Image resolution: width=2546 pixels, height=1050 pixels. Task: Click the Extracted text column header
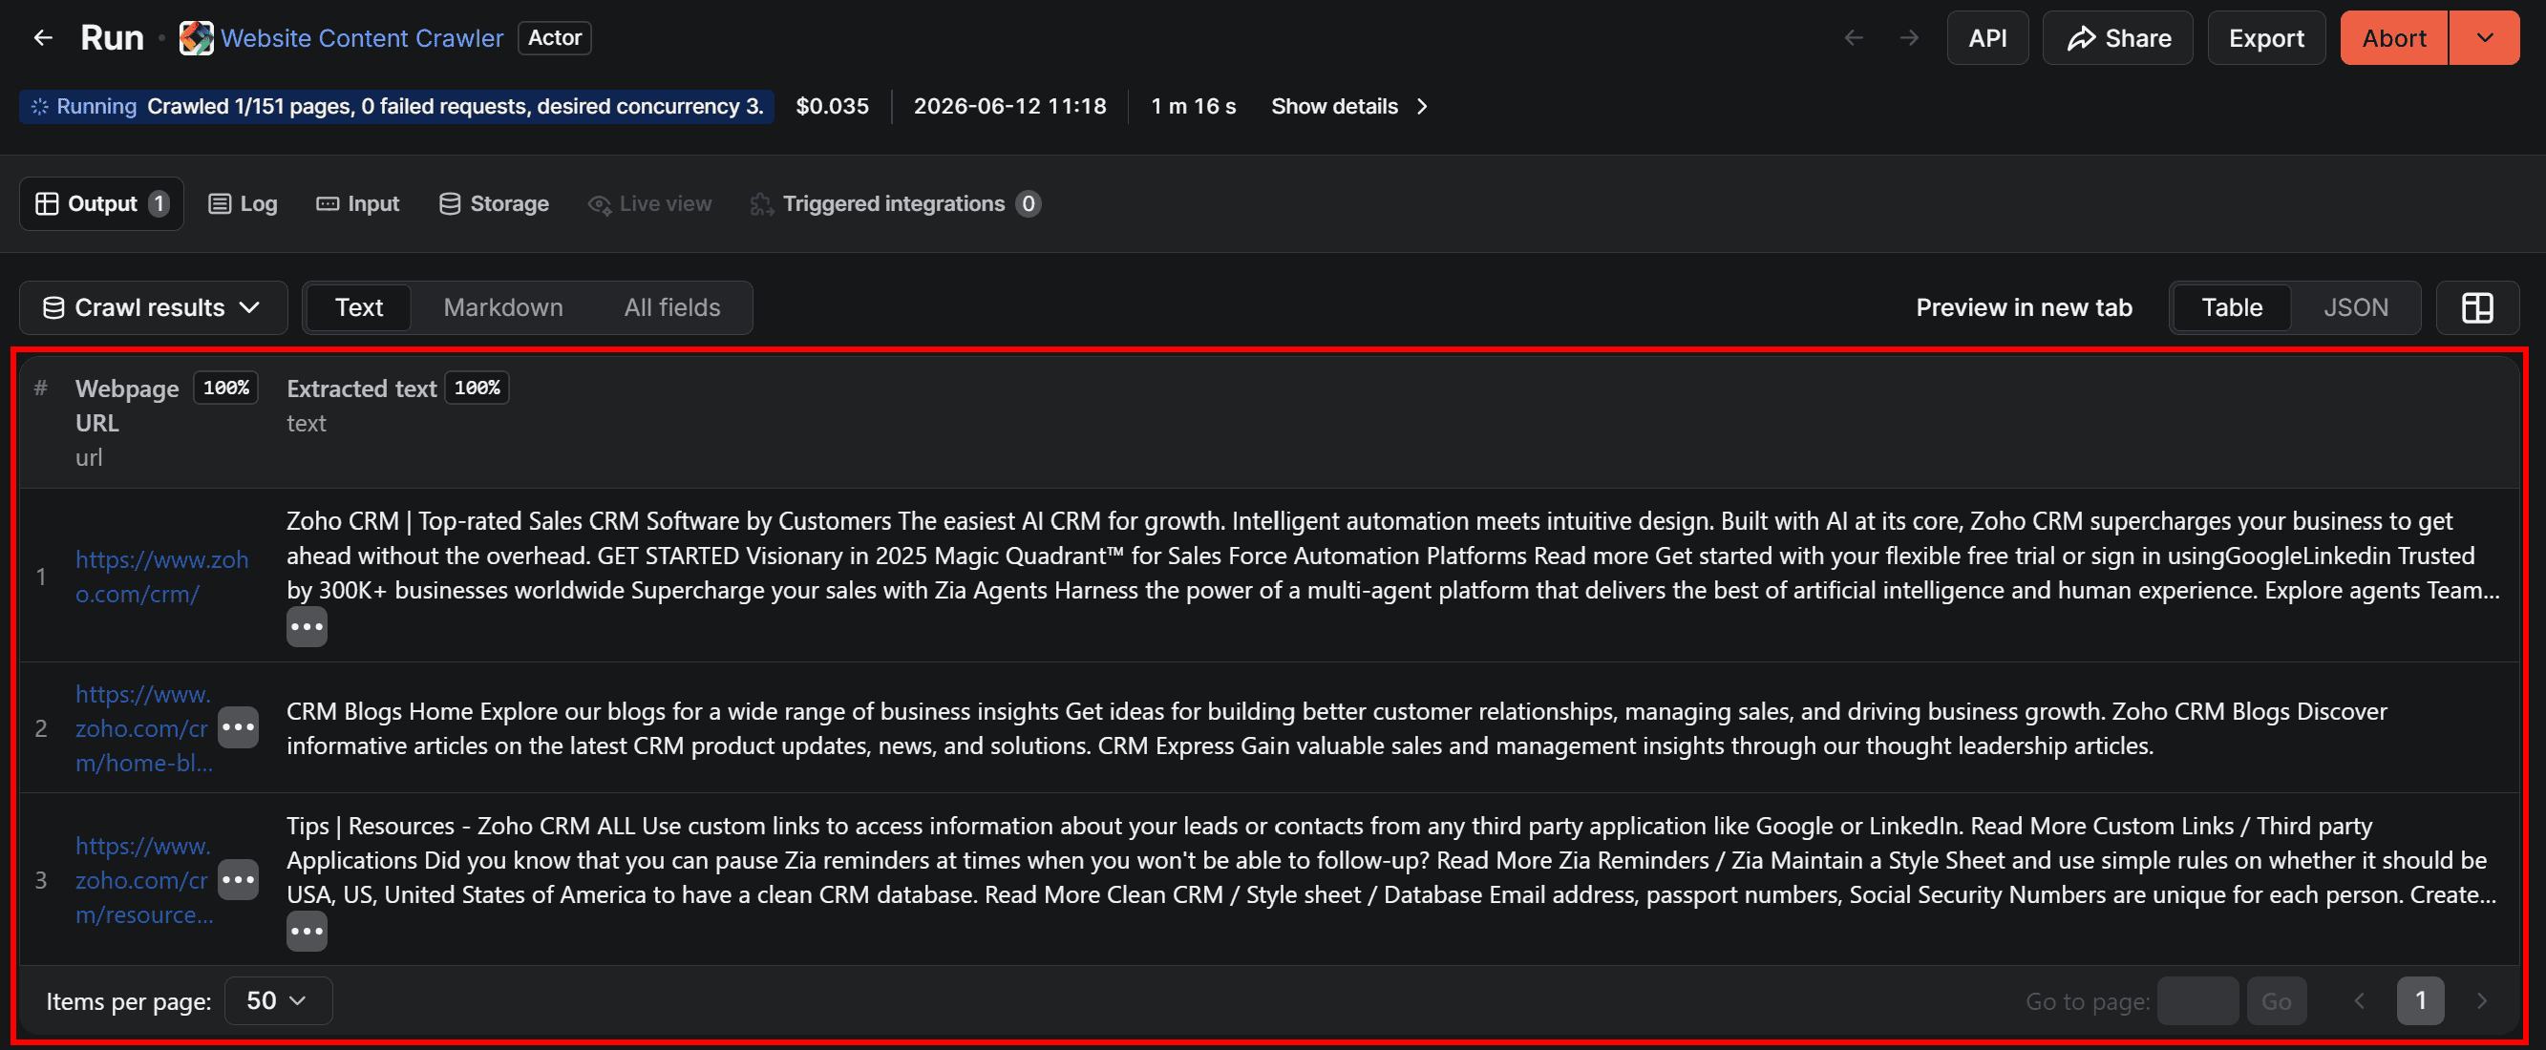pos(361,388)
